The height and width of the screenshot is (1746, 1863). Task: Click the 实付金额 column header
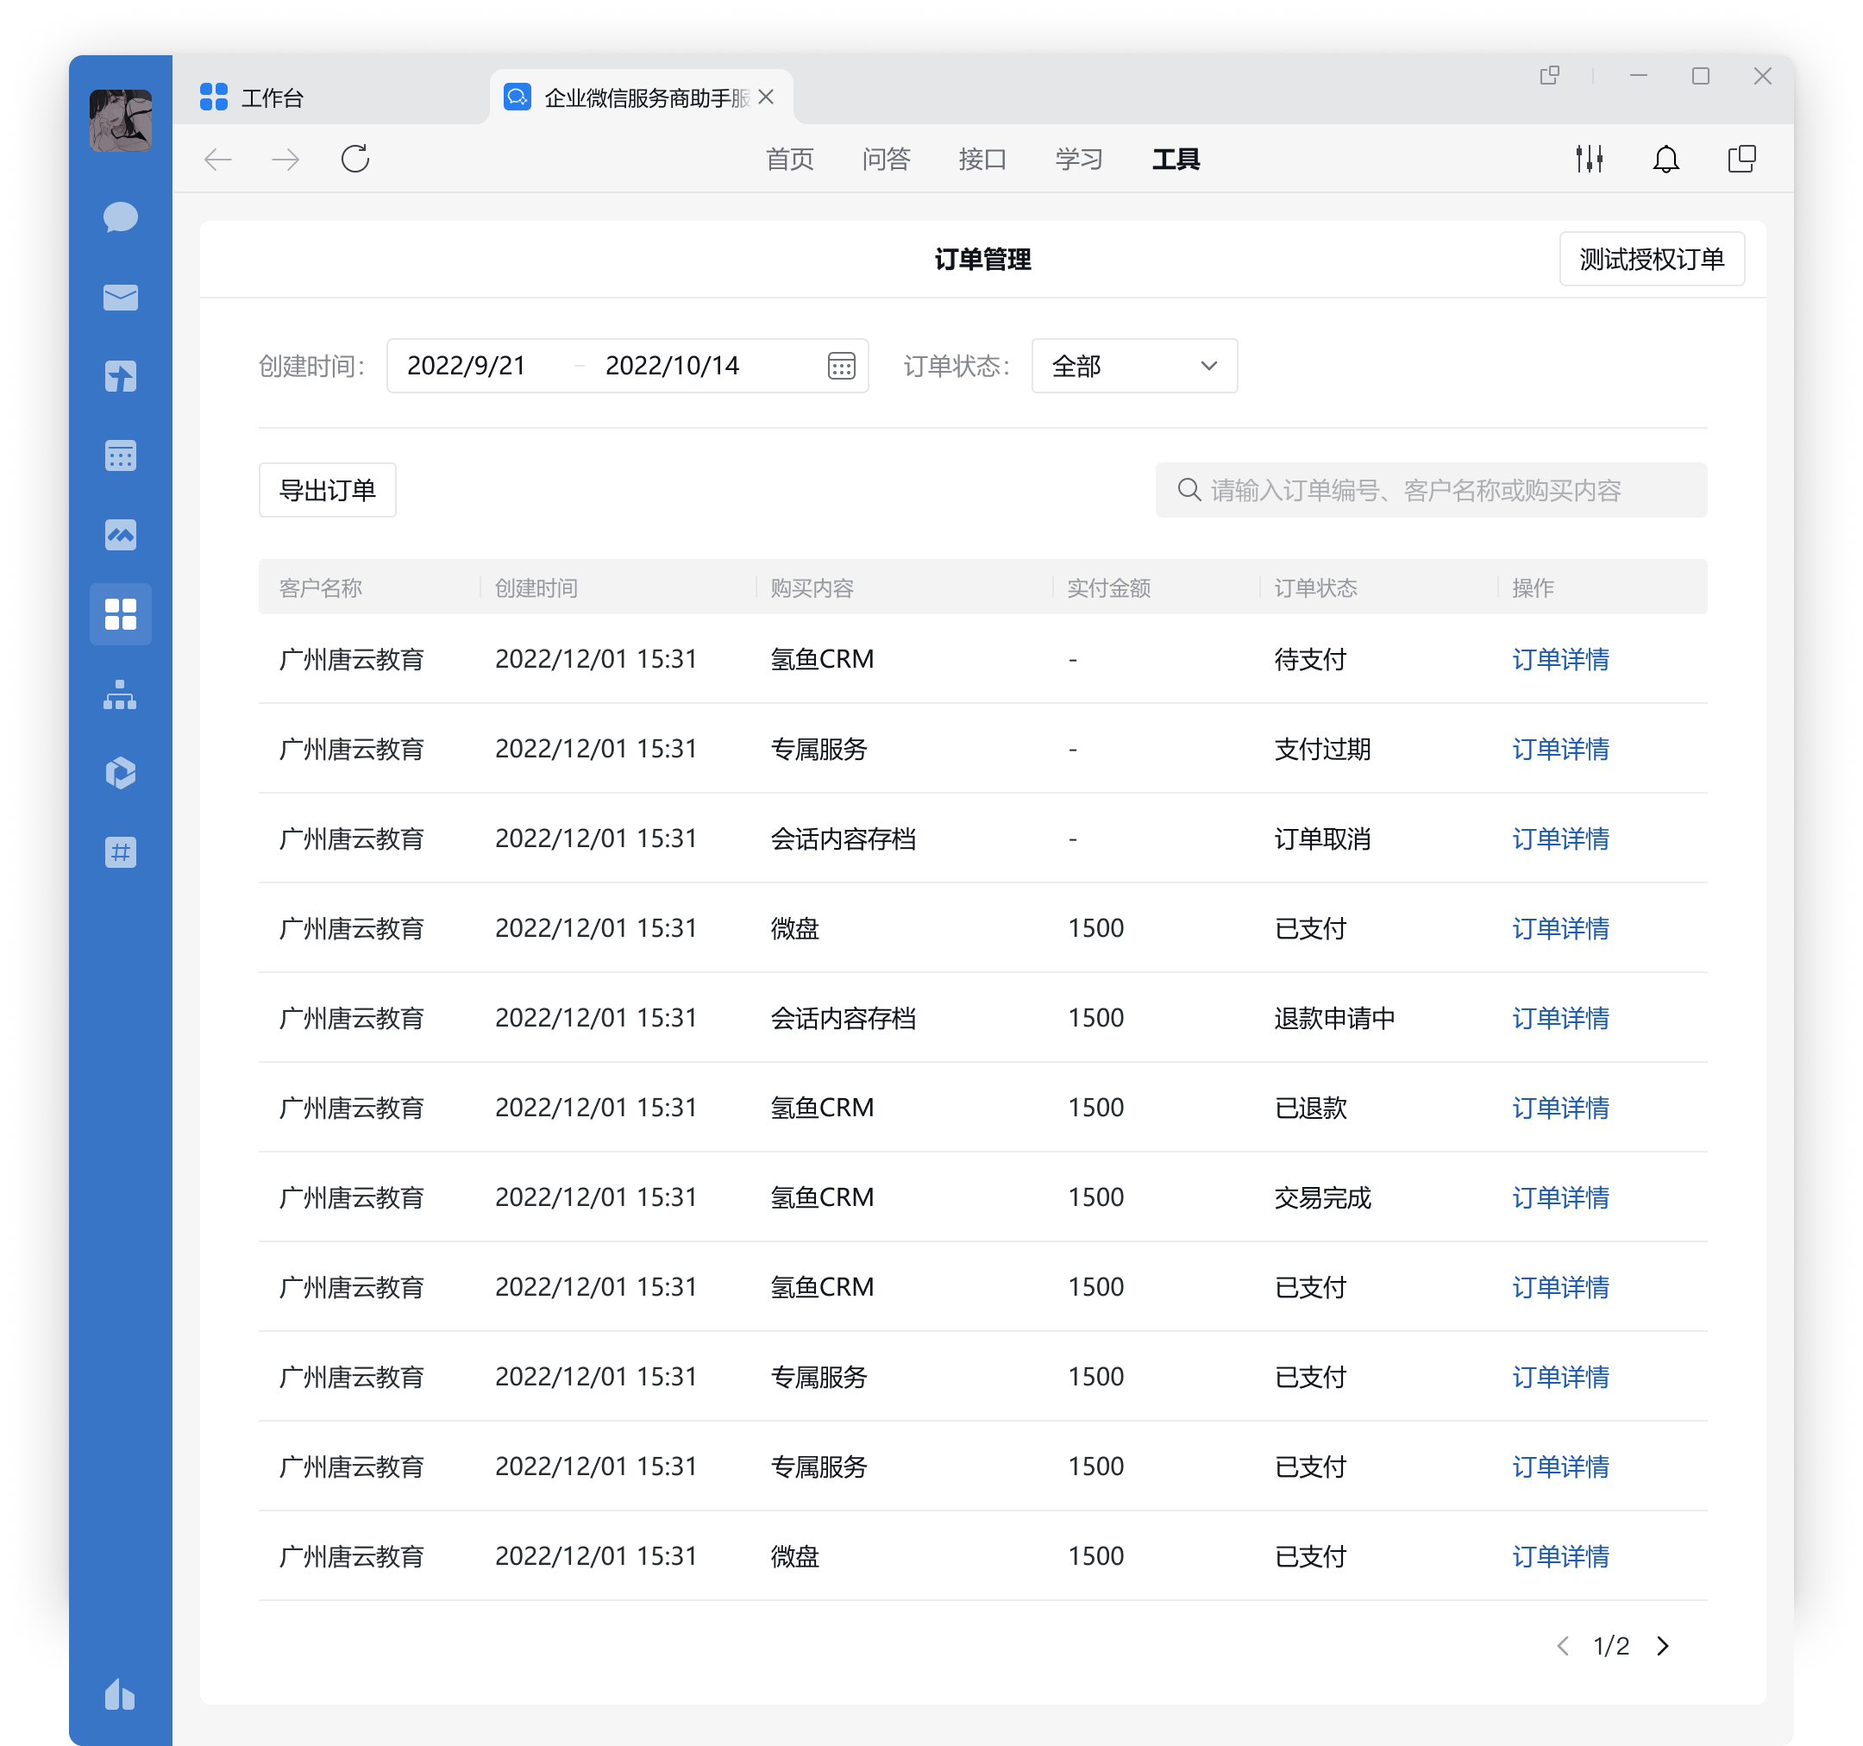tap(1108, 587)
